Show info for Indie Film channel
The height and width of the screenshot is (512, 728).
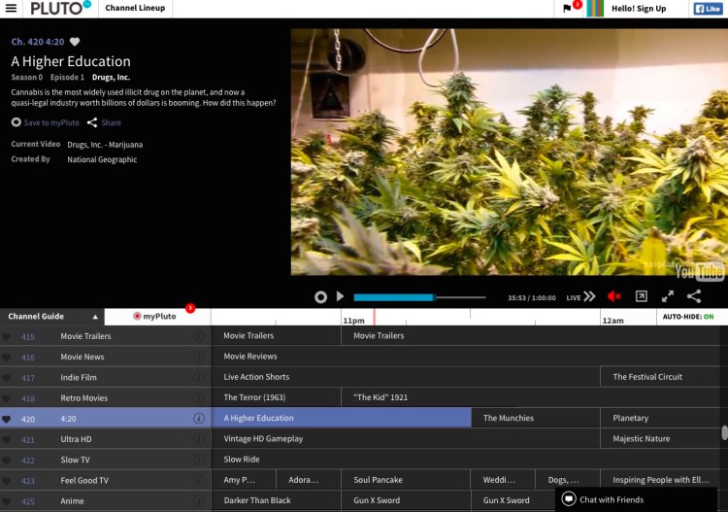pos(199,377)
